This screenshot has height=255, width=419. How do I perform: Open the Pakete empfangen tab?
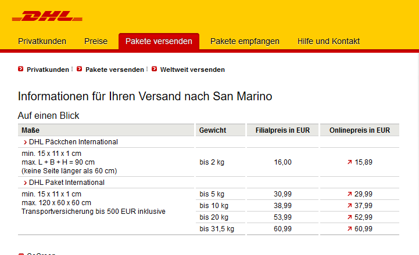click(x=245, y=41)
